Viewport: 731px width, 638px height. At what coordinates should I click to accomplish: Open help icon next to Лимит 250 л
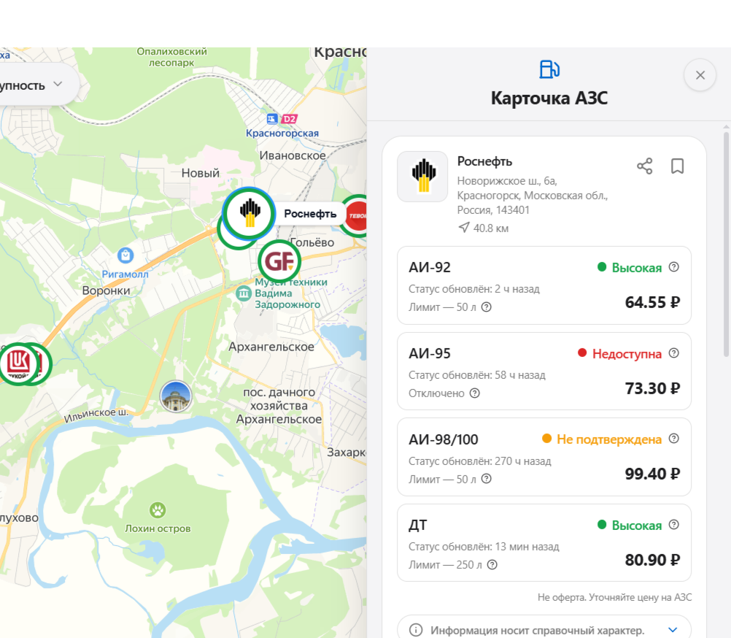[492, 565]
